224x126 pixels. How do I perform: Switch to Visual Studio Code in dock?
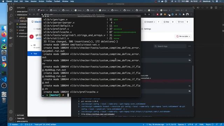click(4, 79)
